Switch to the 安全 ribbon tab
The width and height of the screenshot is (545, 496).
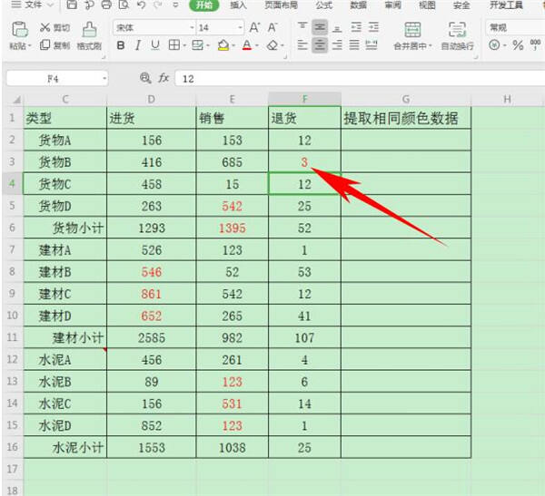coord(461,5)
